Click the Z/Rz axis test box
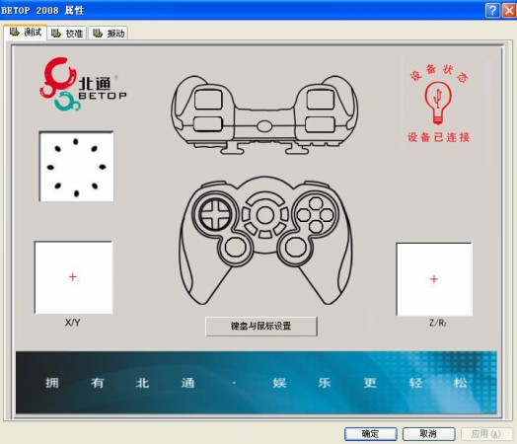 [x=434, y=279]
